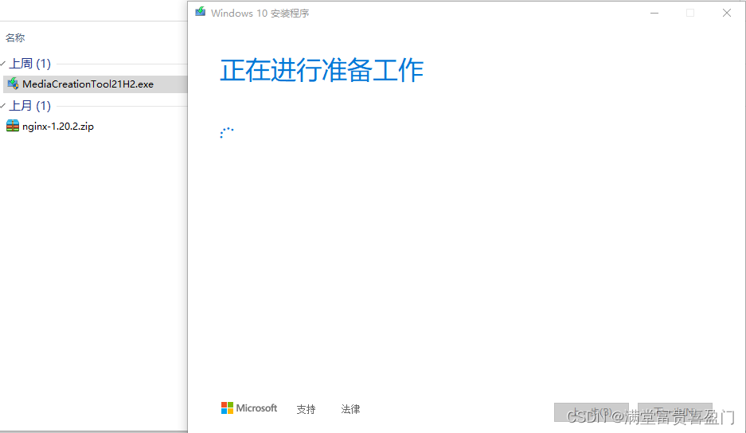Screen dimensions: 746x433
Task: Click the Microsoft logo in the setup window
Action: (249, 408)
